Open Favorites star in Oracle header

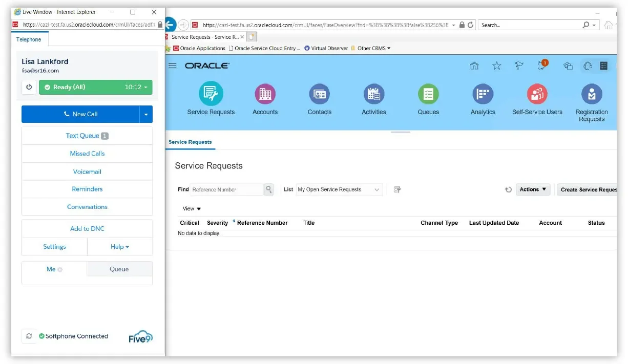pos(497,66)
